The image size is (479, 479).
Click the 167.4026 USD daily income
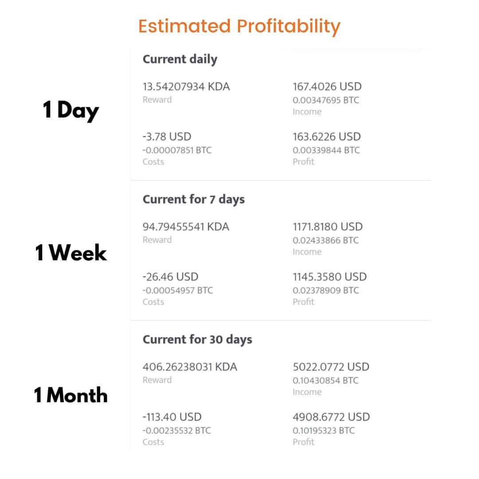[x=327, y=86]
